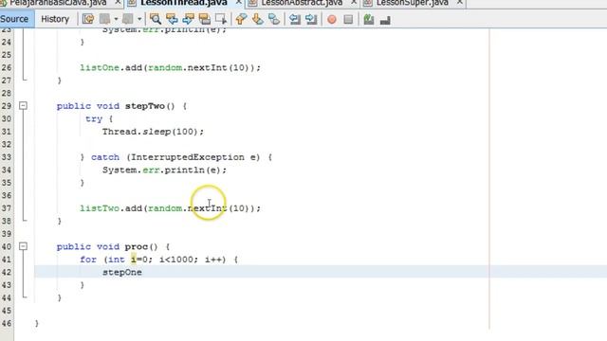Open the Forward navigation dropdown arrow
Image resolution: width=607 pixels, height=341 pixels.
139,19
